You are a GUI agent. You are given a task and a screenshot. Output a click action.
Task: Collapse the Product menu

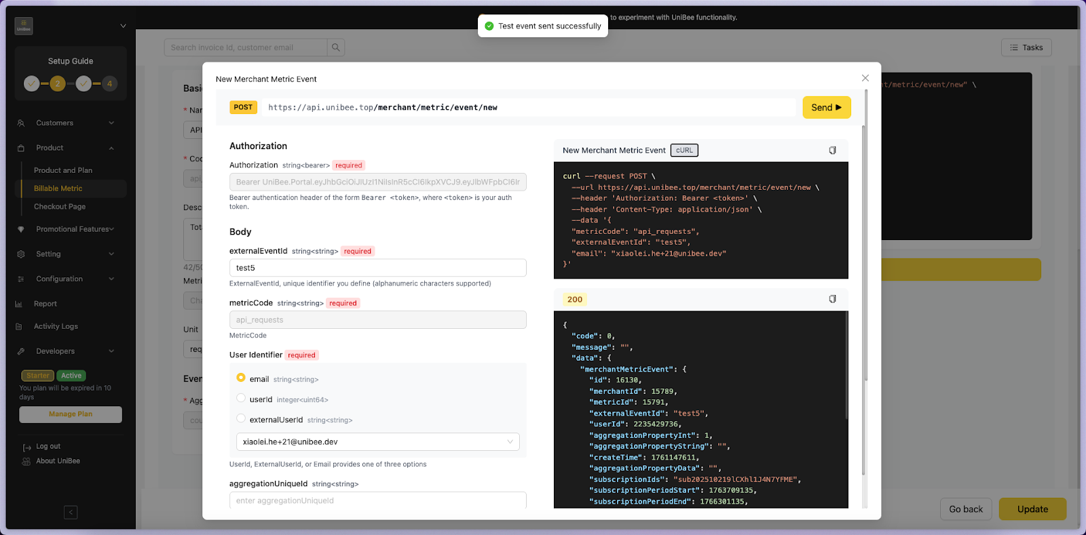111,148
